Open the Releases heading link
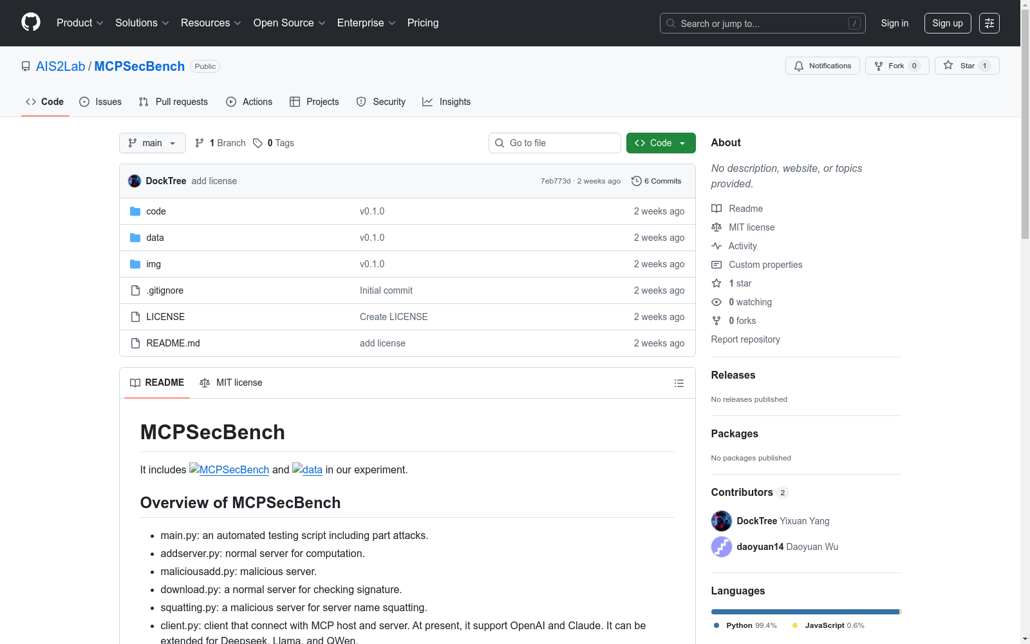1030x644 pixels. click(x=733, y=375)
